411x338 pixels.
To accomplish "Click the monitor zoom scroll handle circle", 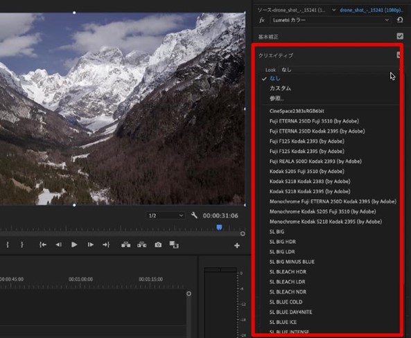I will (243, 233).
